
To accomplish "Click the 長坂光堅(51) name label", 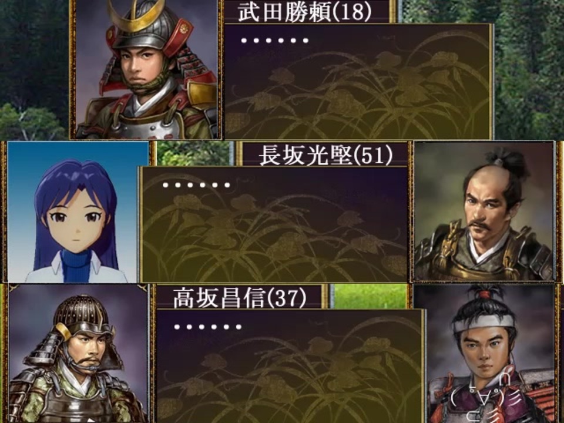I will click(325, 155).
